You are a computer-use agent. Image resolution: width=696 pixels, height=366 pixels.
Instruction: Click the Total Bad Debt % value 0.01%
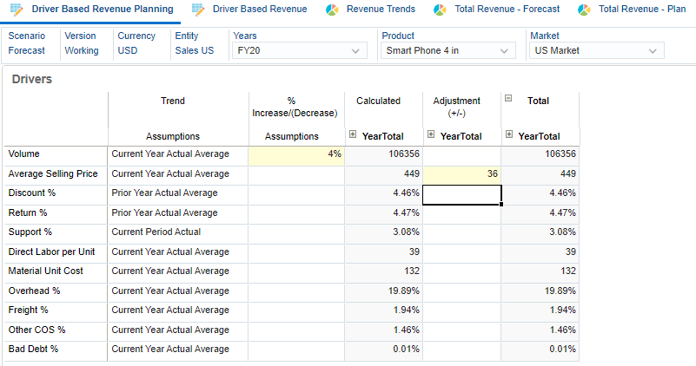[540, 350]
